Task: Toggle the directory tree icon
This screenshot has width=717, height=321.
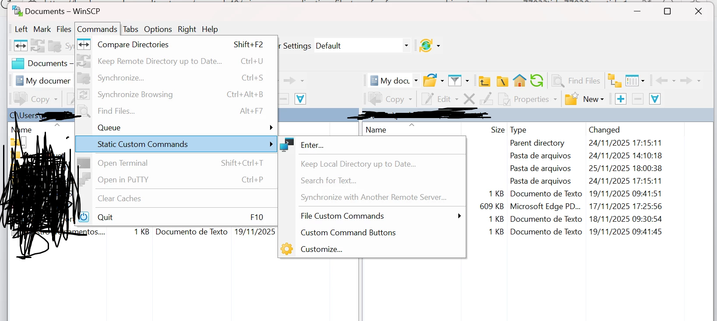Action: pos(615,81)
